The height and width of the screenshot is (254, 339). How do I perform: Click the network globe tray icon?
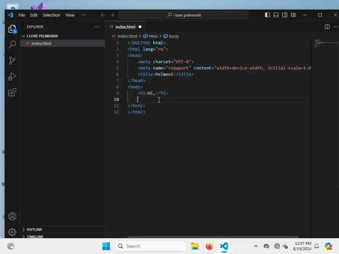click(x=277, y=246)
